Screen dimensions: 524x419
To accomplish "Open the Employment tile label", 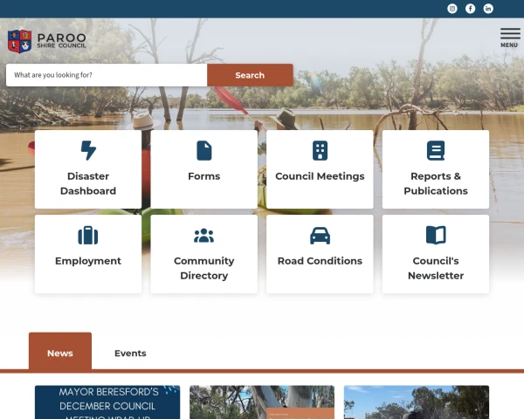I will [88, 261].
